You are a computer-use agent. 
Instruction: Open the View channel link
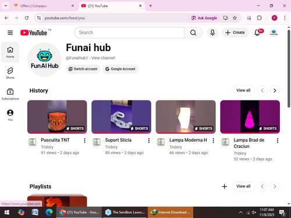pyautogui.click(x=103, y=58)
